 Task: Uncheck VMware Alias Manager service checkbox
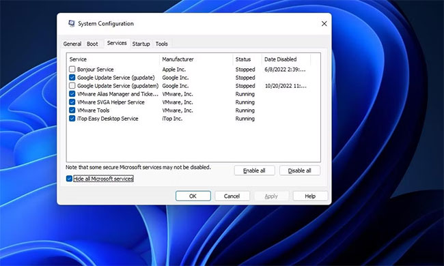click(x=72, y=94)
